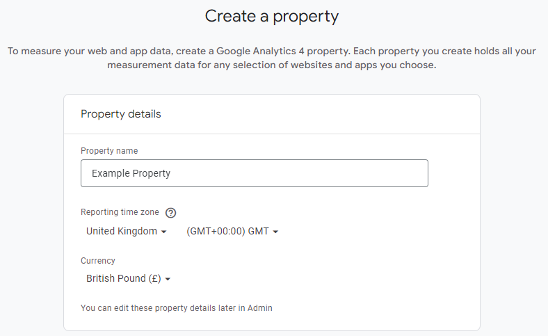Click the help icon beside Reporting time zone

[170, 213]
